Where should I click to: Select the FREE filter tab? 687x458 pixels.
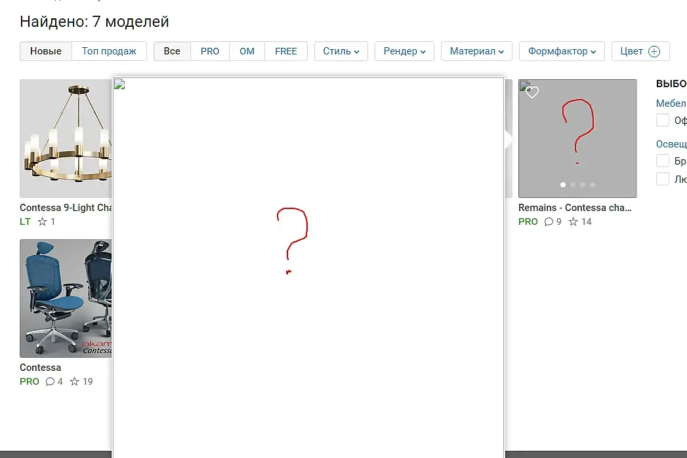pyautogui.click(x=286, y=51)
